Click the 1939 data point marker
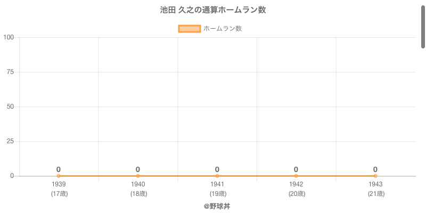This screenshot has height=213, width=426. tap(59, 176)
